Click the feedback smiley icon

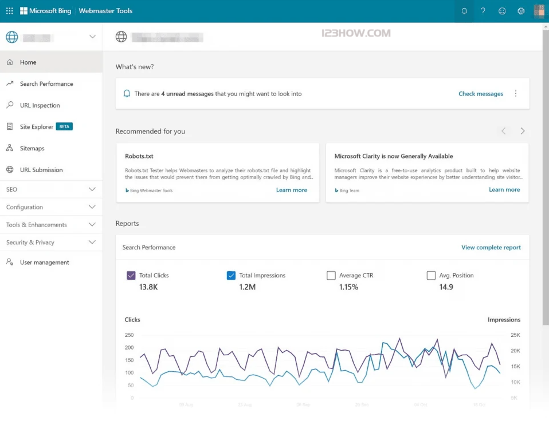point(502,11)
